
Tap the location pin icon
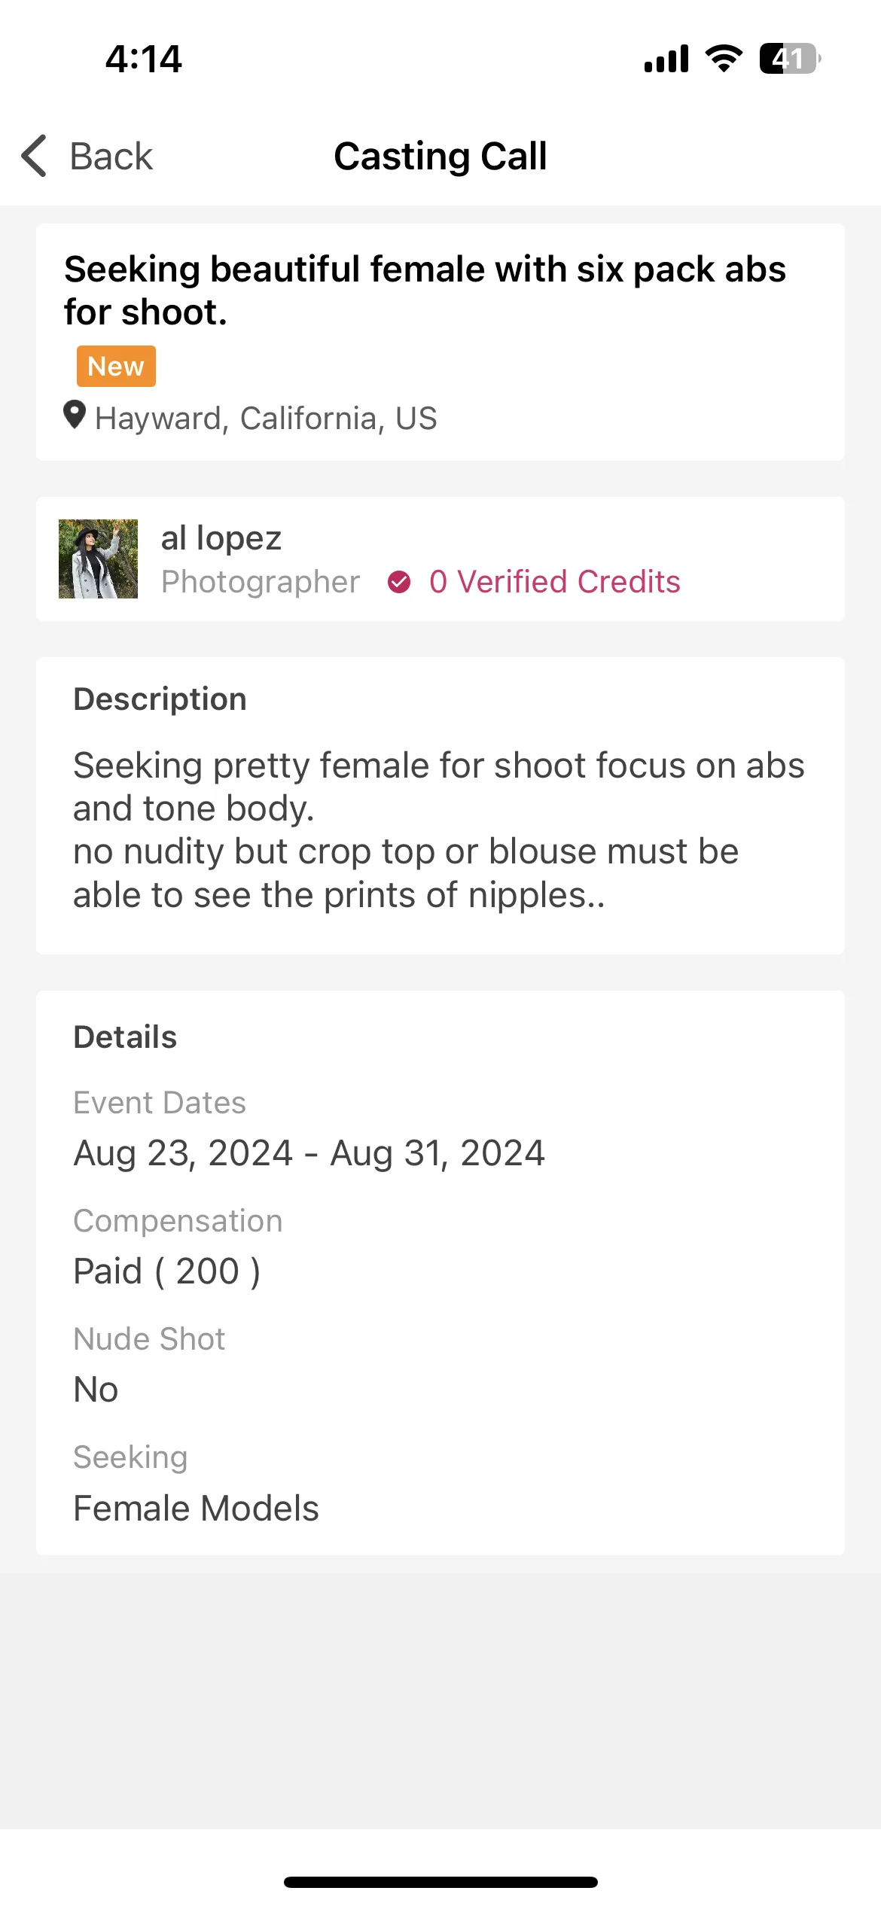(x=75, y=416)
